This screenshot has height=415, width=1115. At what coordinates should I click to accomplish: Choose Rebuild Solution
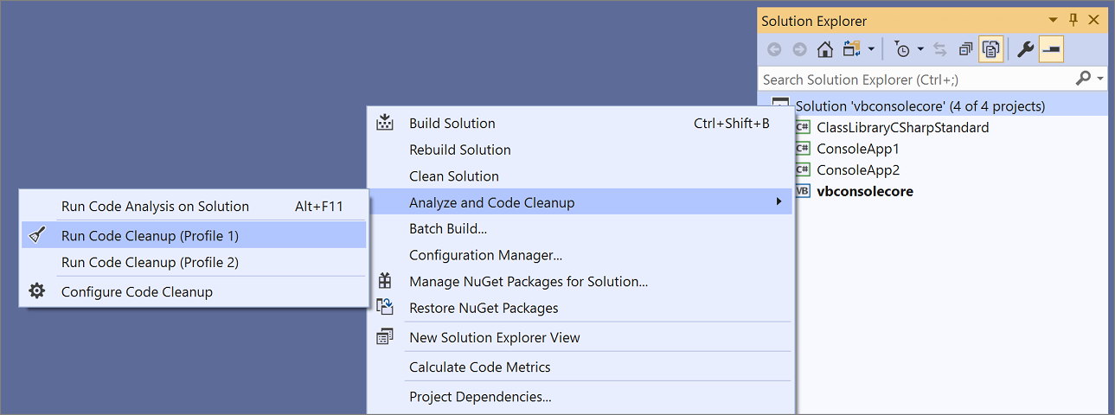[580, 150]
